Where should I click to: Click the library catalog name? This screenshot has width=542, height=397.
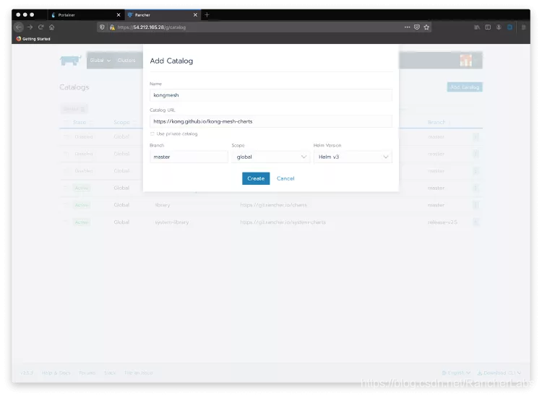(163, 205)
